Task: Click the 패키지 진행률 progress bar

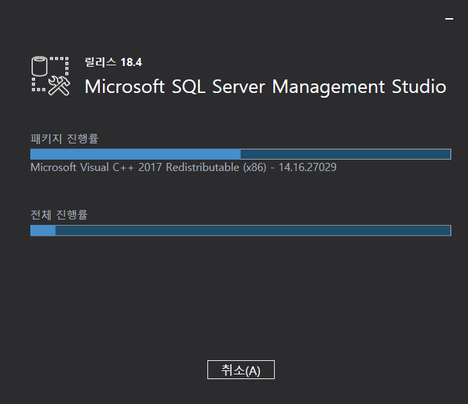Action: pyautogui.click(x=240, y=154)
